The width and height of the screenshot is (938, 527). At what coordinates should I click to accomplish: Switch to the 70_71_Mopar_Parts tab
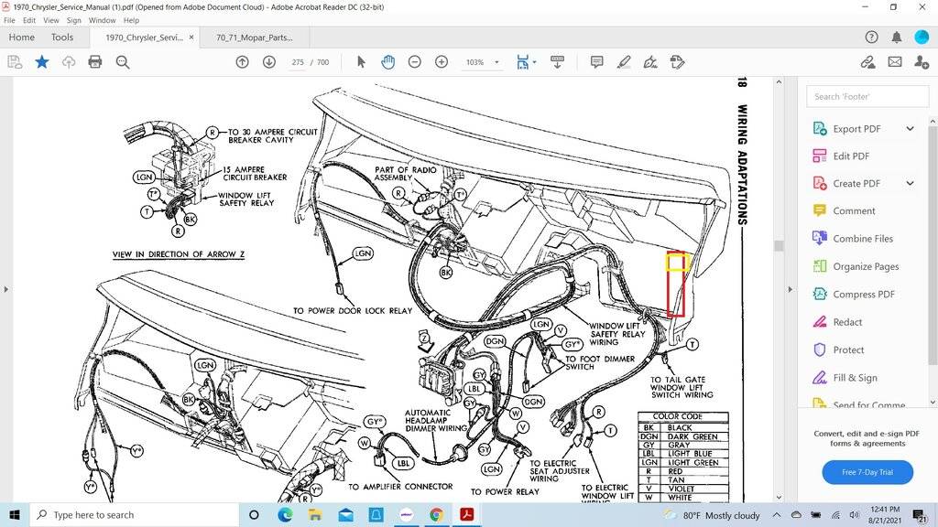coord(260,38)
